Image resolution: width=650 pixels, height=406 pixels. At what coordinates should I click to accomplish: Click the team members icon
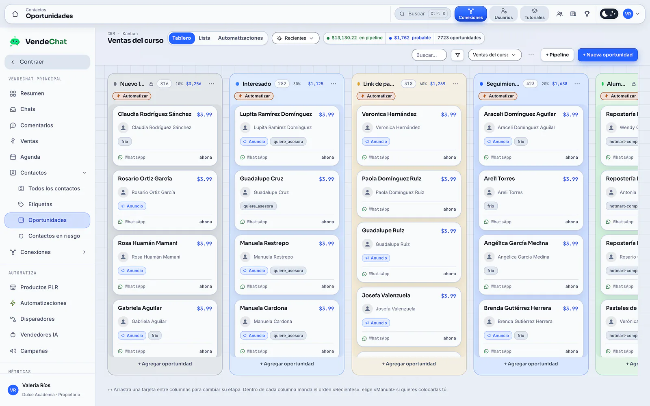[x=559, y=14]
